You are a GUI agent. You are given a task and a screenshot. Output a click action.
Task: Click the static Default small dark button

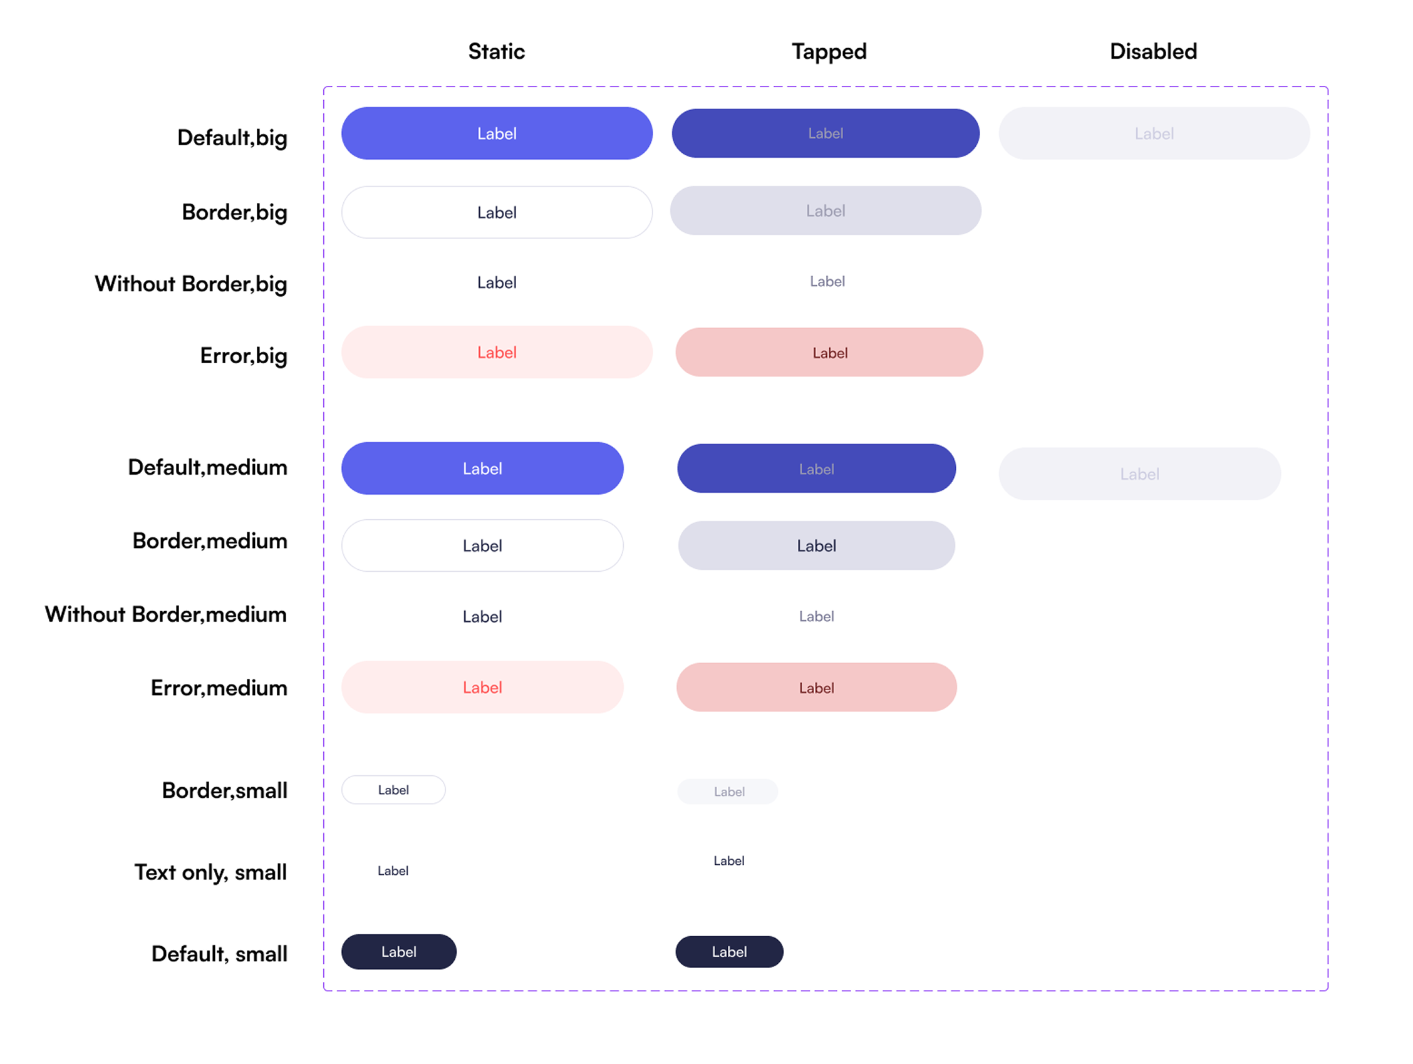[x=398, y=953]
